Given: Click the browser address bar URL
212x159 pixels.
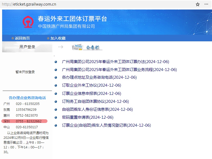Looking at the screenshot, I should click(x=29, y=4).
